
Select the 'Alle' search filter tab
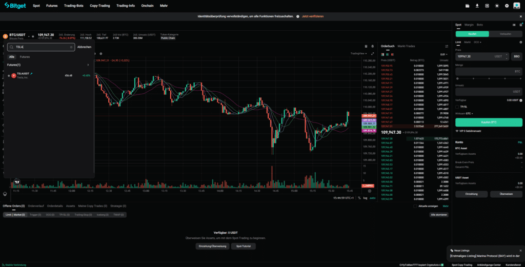tap(12, 57)
